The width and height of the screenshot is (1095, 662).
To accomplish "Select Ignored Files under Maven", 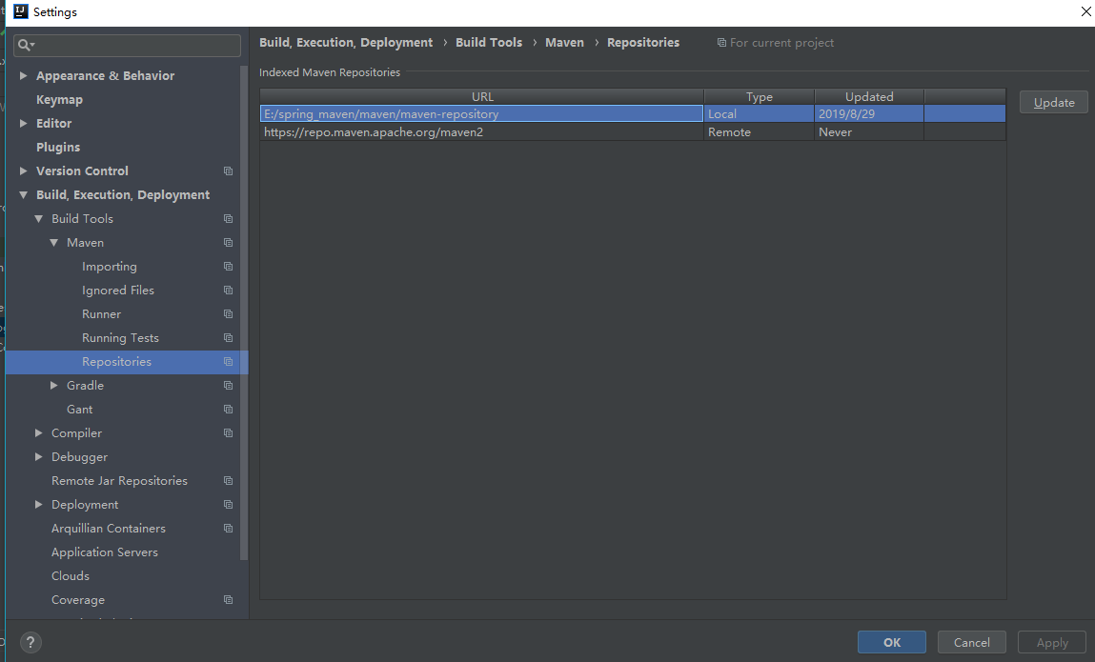I will point(118,290).
